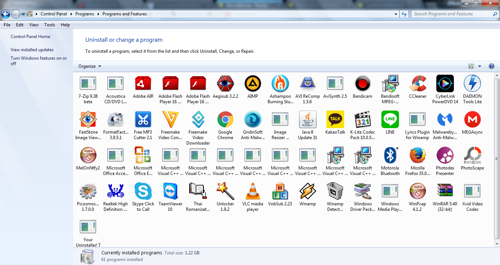
Task: Click the VLC media player icon
Action: pyautogui.click(x=253, y=191)
